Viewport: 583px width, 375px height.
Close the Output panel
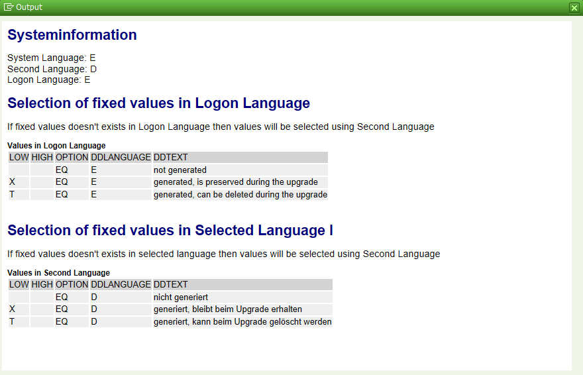coord(574,7)
